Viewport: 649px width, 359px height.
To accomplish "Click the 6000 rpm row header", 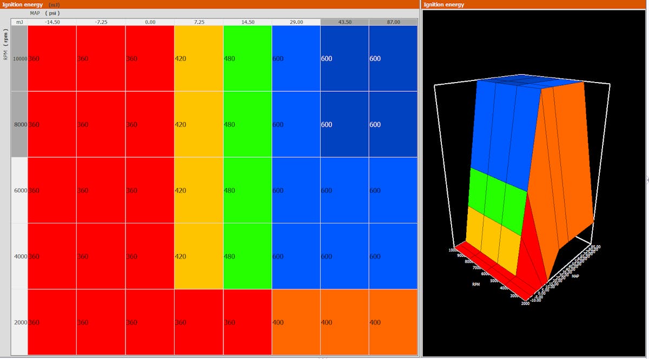I will tap(19, 191).
